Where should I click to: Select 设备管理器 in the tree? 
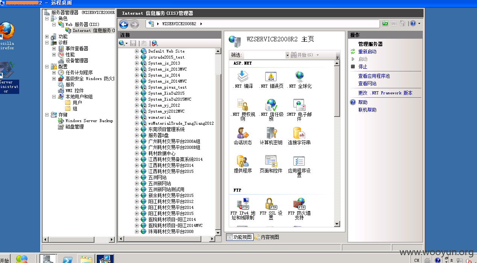point(77,60)
